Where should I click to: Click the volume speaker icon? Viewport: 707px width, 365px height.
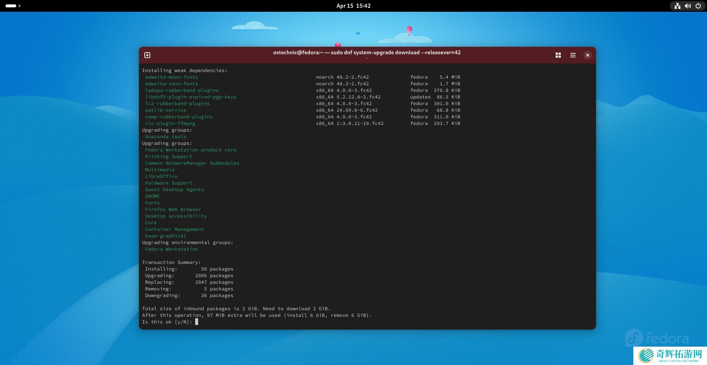(687, 6)
